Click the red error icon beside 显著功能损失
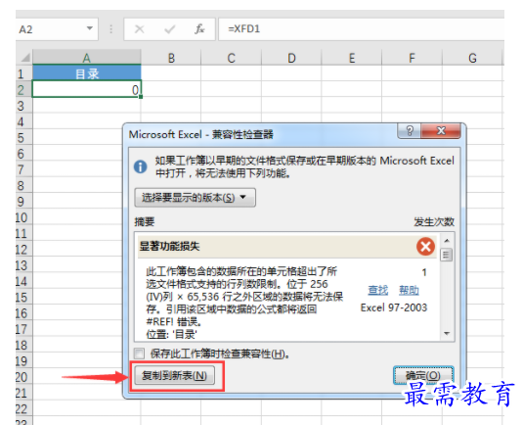This screenshot has height=425, width=523. (425, 247)
